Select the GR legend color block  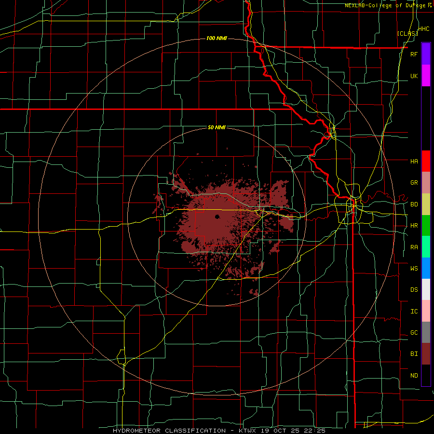pos(426,183)
